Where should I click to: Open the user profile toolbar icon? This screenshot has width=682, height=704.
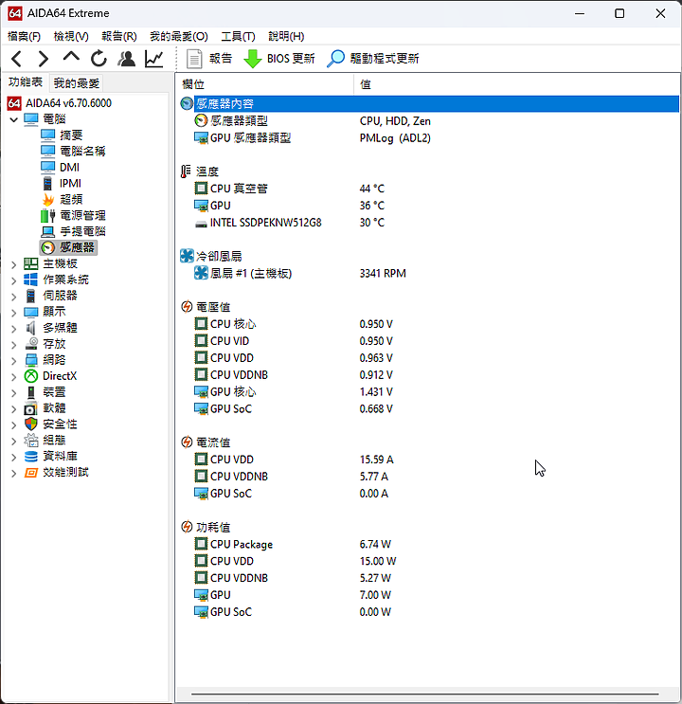pyautogui.click(x=127, y=59)
